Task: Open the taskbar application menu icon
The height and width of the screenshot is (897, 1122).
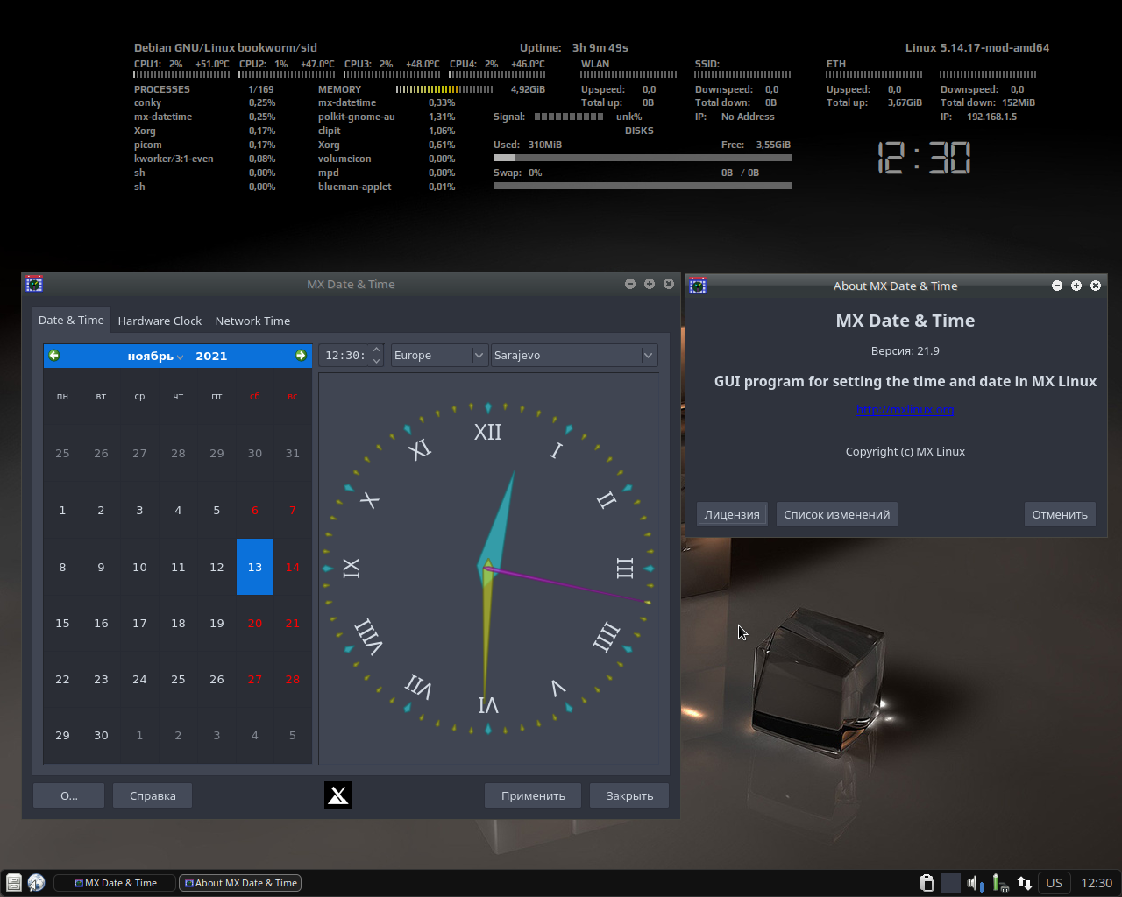Action: click(13, 883)
